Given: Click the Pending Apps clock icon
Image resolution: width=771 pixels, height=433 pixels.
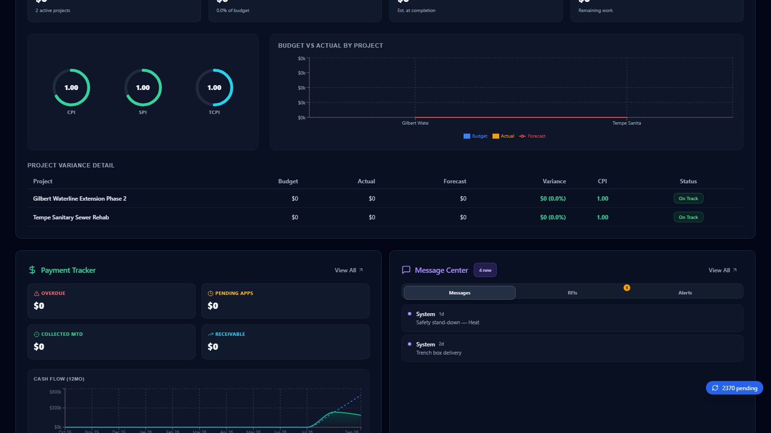Looking at the screenshot, I should (x=211, y=293).
